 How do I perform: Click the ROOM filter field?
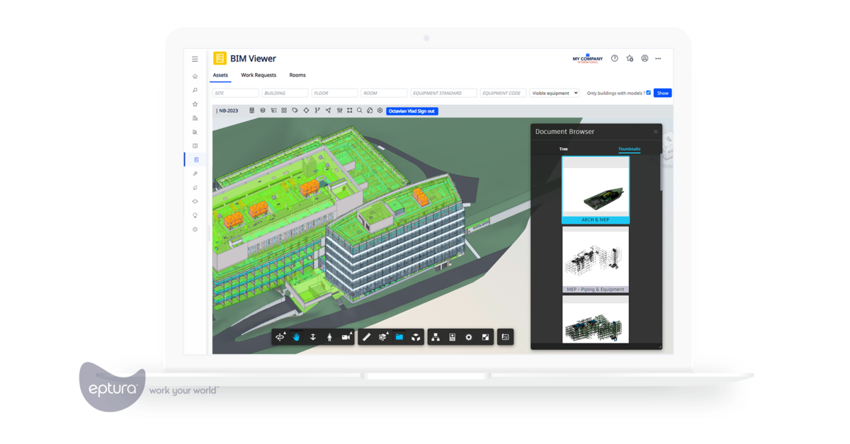click(384, 93)
